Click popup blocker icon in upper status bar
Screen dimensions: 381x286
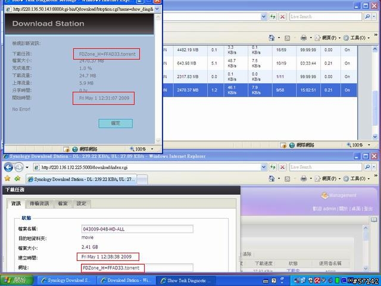pyautogui.click(x=283, y=145)
